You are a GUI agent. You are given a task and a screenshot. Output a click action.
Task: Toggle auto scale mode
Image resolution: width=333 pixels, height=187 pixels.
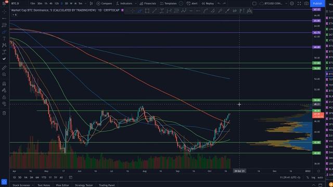pyautogui.click(x=321, y=177)
